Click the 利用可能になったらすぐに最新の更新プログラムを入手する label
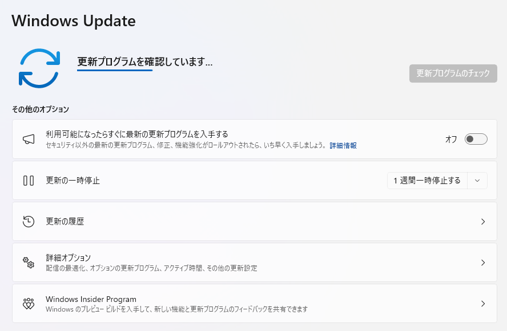 (x=137, y=134)
